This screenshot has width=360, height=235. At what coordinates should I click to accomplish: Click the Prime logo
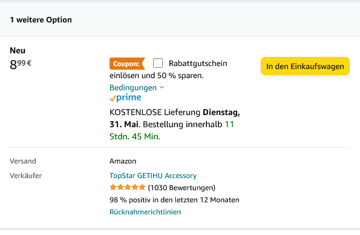[125, 98]
